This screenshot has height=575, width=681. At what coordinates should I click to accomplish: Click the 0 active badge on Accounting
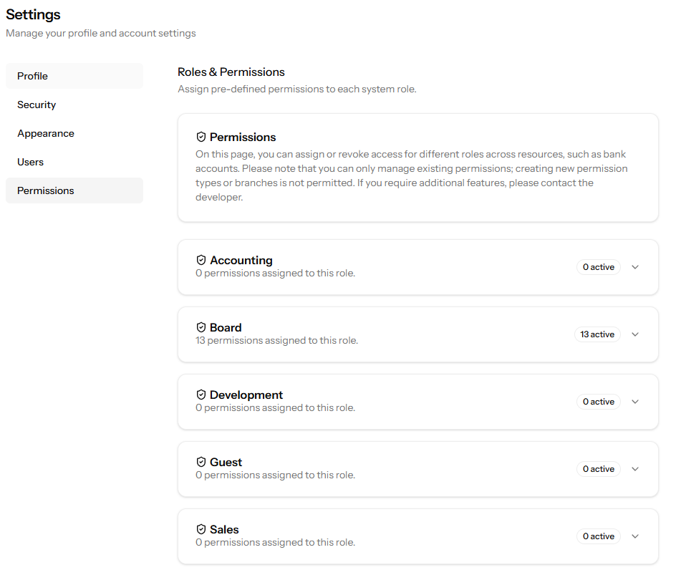[599, 267]
